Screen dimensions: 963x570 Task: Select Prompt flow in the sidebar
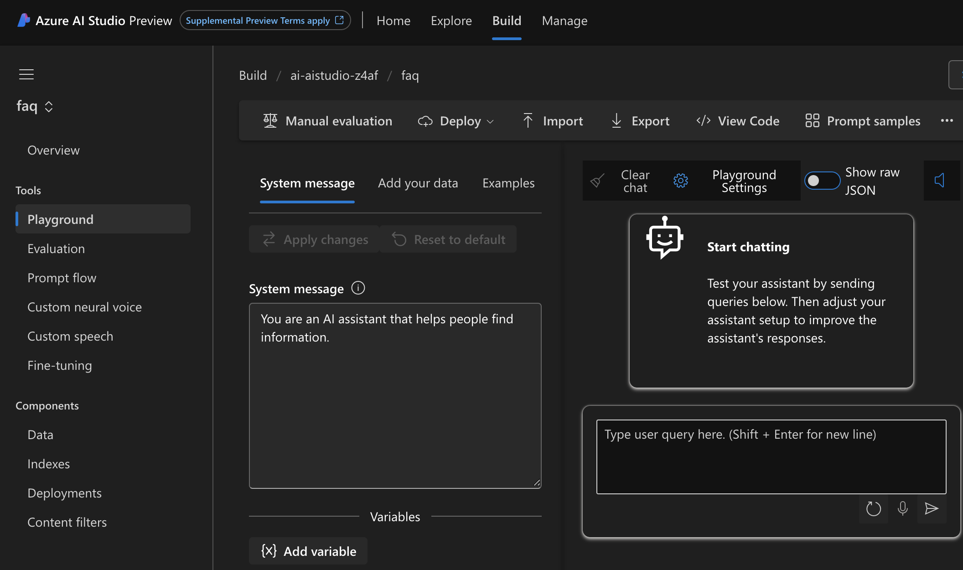[62, 278]
